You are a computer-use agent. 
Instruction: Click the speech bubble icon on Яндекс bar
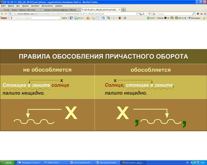(114, 18)
